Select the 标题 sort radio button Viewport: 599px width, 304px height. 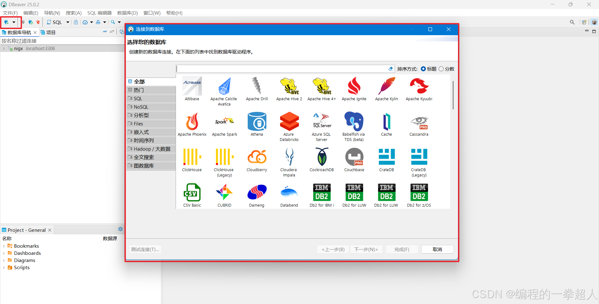(x=423, y=69)
